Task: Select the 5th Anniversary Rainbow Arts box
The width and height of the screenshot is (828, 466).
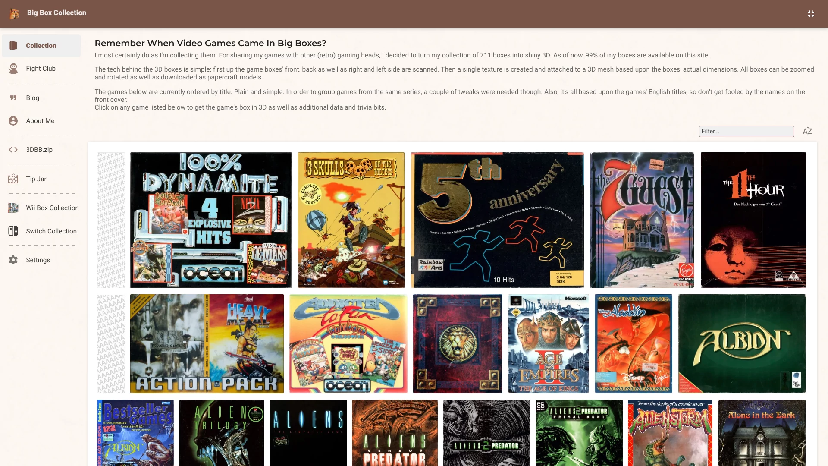Action: coord(497,220)
